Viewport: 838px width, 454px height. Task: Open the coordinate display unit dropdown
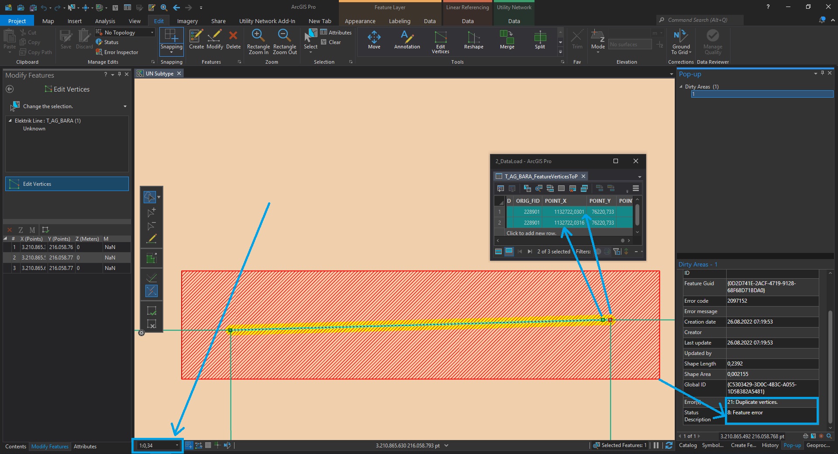[446, 446]
